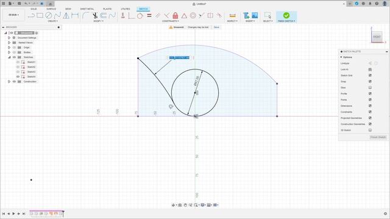
Task: Click the Insert Canvas image icon
Action: coord(255,15)
